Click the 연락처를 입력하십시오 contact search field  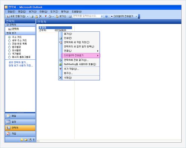[x=86, y=16]
